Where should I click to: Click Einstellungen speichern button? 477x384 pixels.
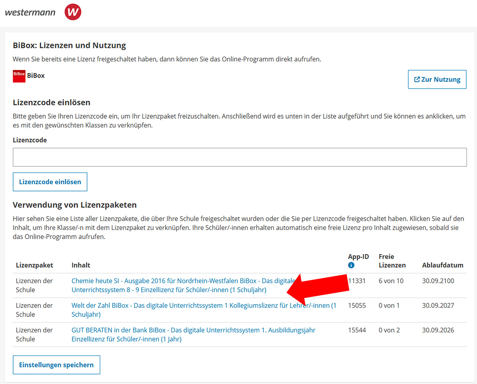56,365
